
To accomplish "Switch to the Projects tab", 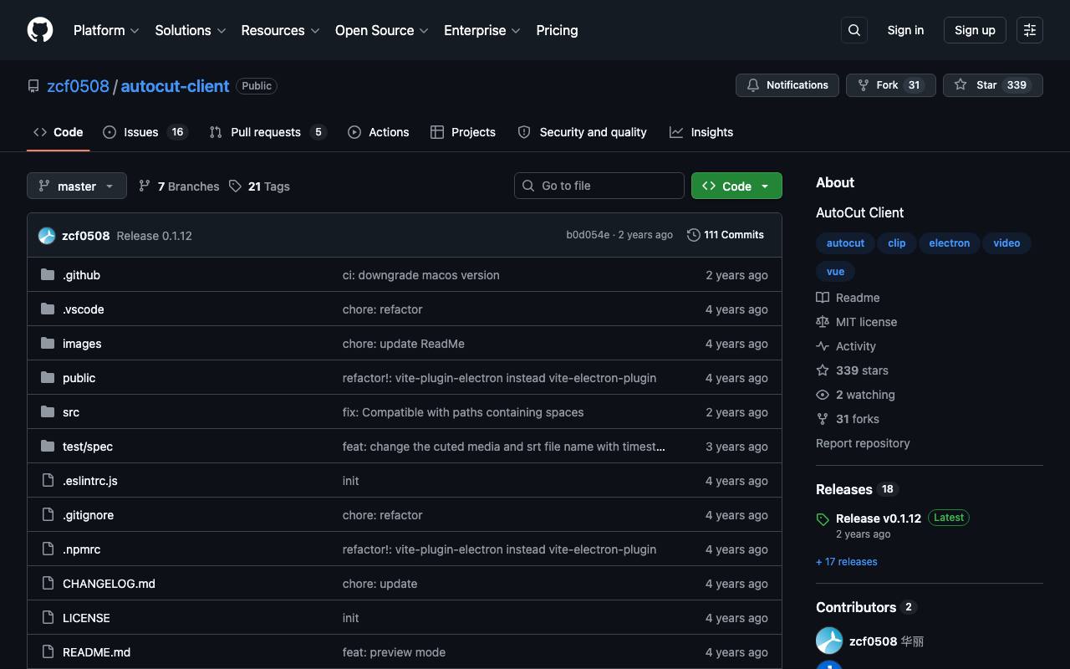I will 463,132.
